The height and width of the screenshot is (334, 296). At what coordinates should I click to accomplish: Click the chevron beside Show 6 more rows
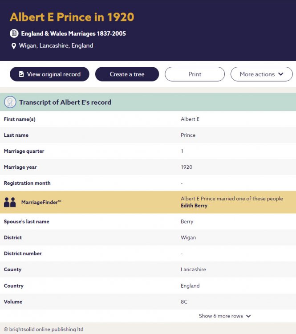248,316
